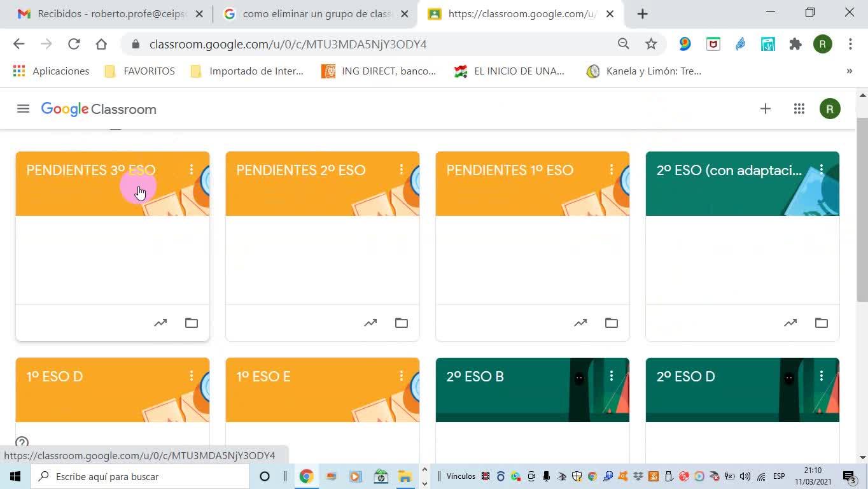Open the Chrome extensions puzzle icon
Viewport: 868px width, 489px height.
[795, 44]
